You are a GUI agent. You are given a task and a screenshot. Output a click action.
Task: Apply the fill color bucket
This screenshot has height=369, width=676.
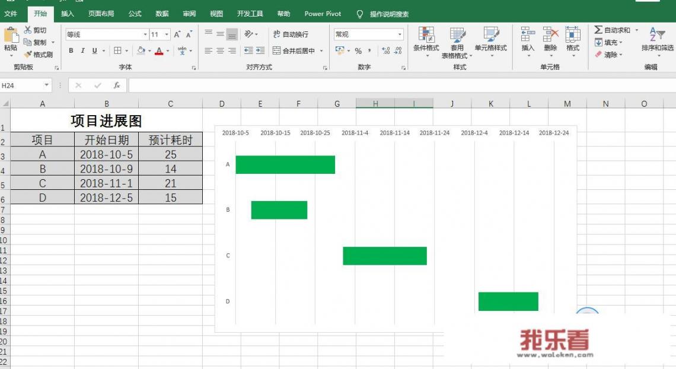(141, 51)
